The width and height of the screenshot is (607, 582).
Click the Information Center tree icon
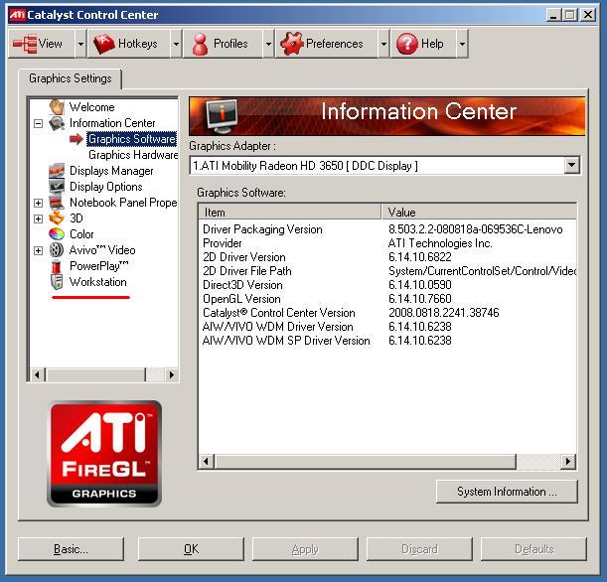pos(57,123)
